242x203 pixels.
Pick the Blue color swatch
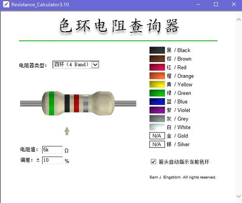157,102
